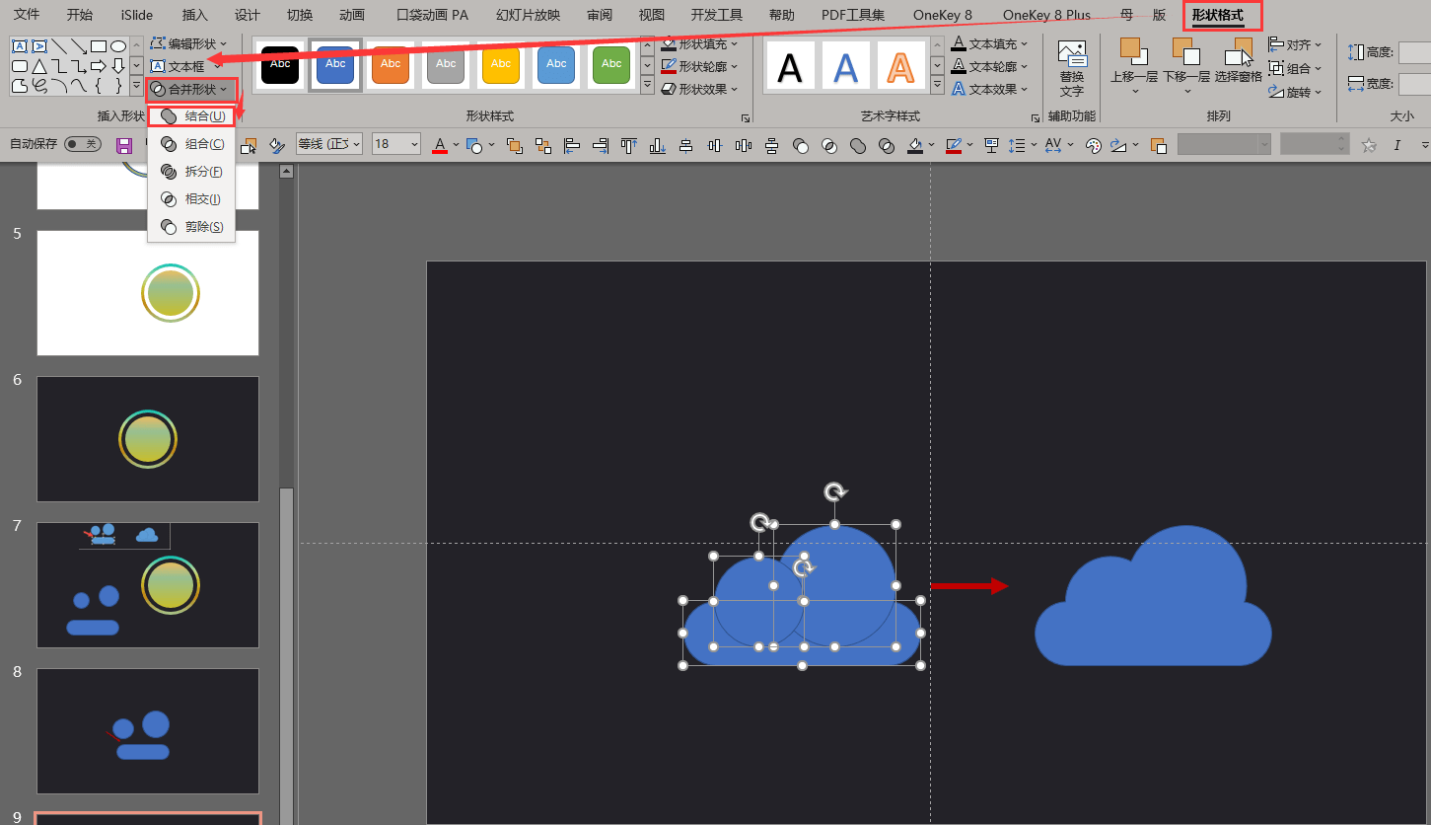Choose 组合(C) combine from merge menu

point(192,144)
